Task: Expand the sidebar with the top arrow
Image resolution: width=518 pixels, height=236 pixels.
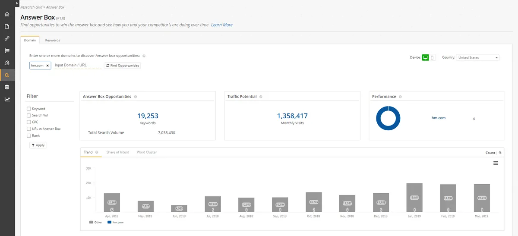Action: tap(17, 3)
